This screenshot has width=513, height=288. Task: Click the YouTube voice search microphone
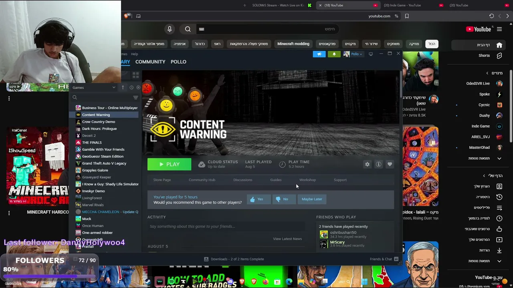coord(170,29)
